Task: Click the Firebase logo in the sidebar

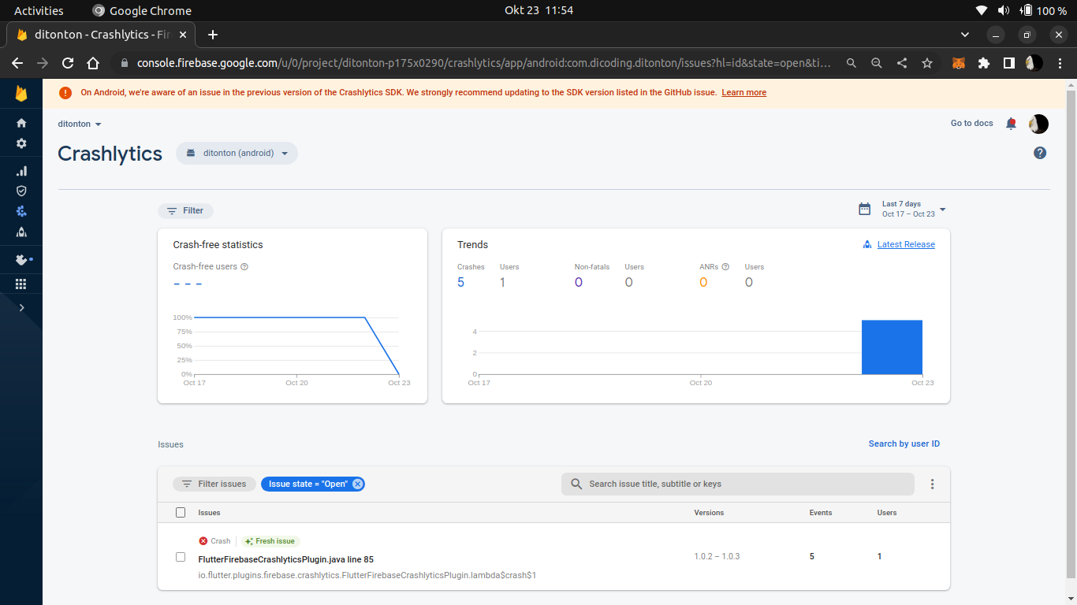Action: pyautogui.click(x=20, y=93)
